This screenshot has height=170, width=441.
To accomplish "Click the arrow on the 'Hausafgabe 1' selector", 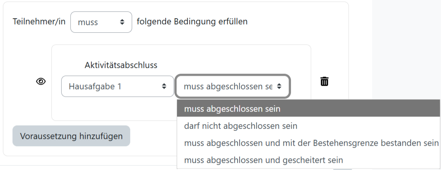I will 164,86.
